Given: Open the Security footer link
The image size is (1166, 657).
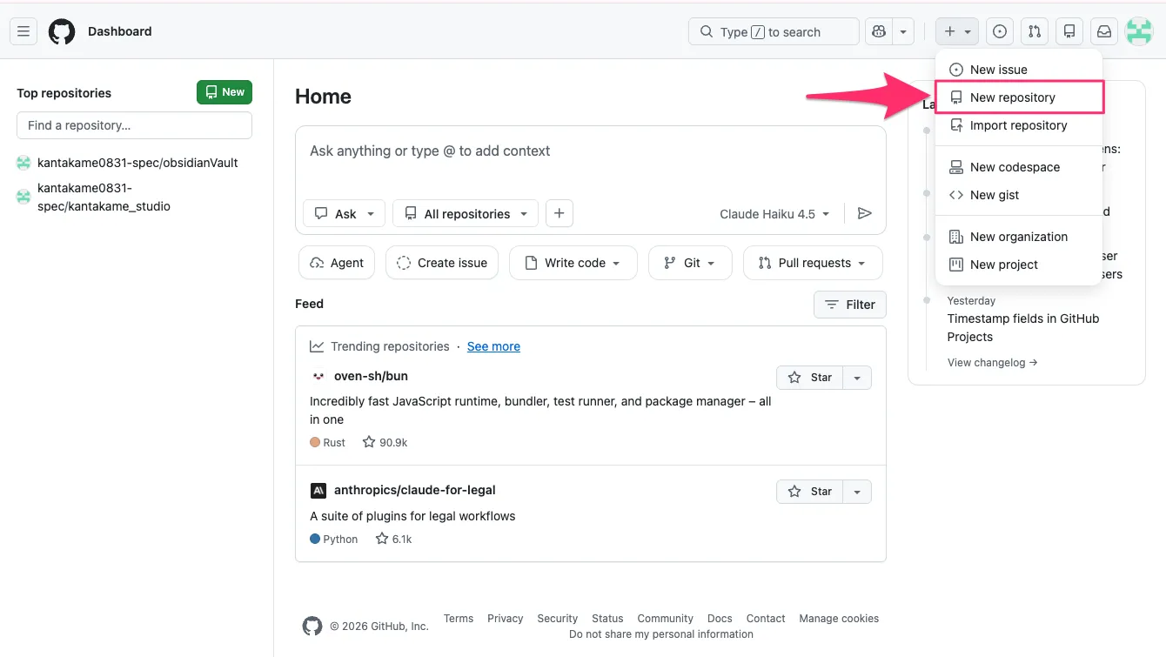Looking at the screenshot, I should tap(558, 619).
